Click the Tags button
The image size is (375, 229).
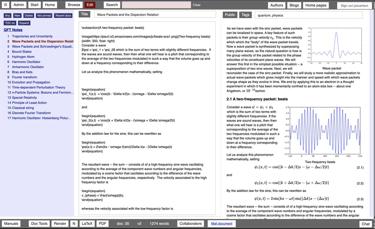click(x=246, y=15)
